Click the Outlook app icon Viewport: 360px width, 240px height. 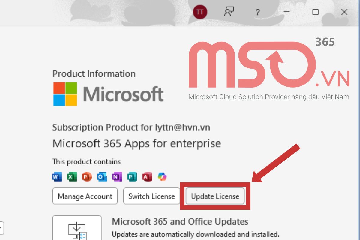(x=102, y=177)
